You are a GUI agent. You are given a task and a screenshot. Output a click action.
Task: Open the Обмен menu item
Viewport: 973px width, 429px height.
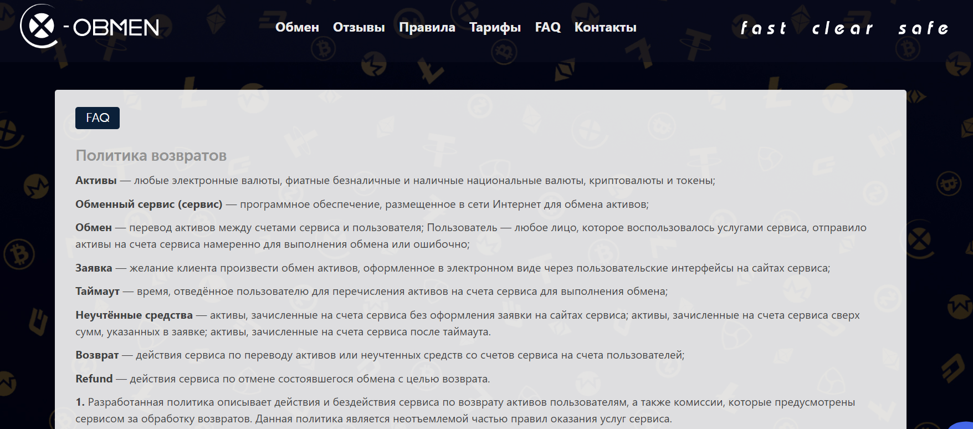(x=297, y=27)
